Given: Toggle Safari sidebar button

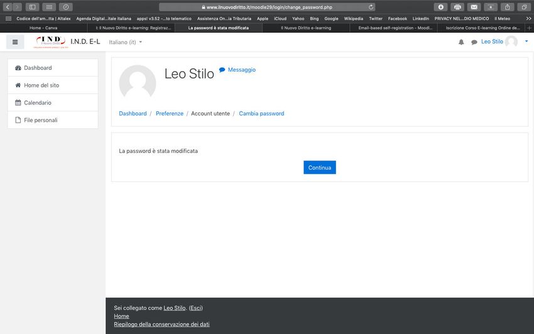Looking at the screenshot, I should pyautogui.click(x=32, y=7).
